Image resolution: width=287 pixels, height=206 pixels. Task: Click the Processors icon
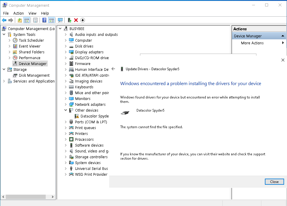click(x=71, y=139)
